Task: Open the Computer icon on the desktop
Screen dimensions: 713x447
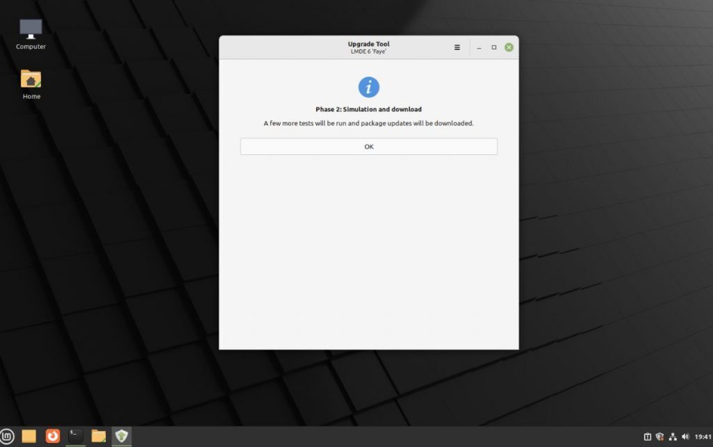Action: 30,28
